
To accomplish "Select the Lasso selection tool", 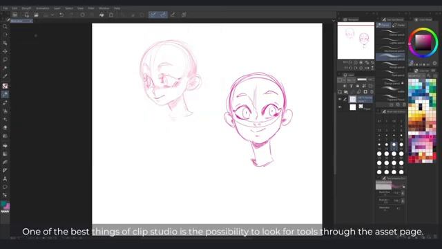I will (x=5, y=59).
